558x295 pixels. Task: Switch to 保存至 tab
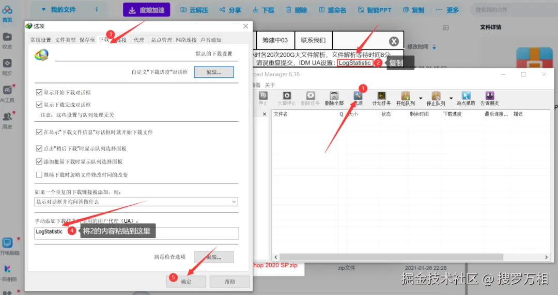87,40
